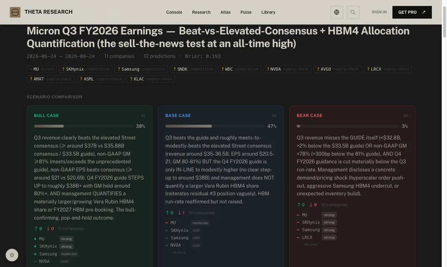Select the SKHynix competitive tag

[86, 69]
